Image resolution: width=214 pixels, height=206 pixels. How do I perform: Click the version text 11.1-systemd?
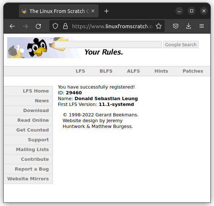[116, 104]
